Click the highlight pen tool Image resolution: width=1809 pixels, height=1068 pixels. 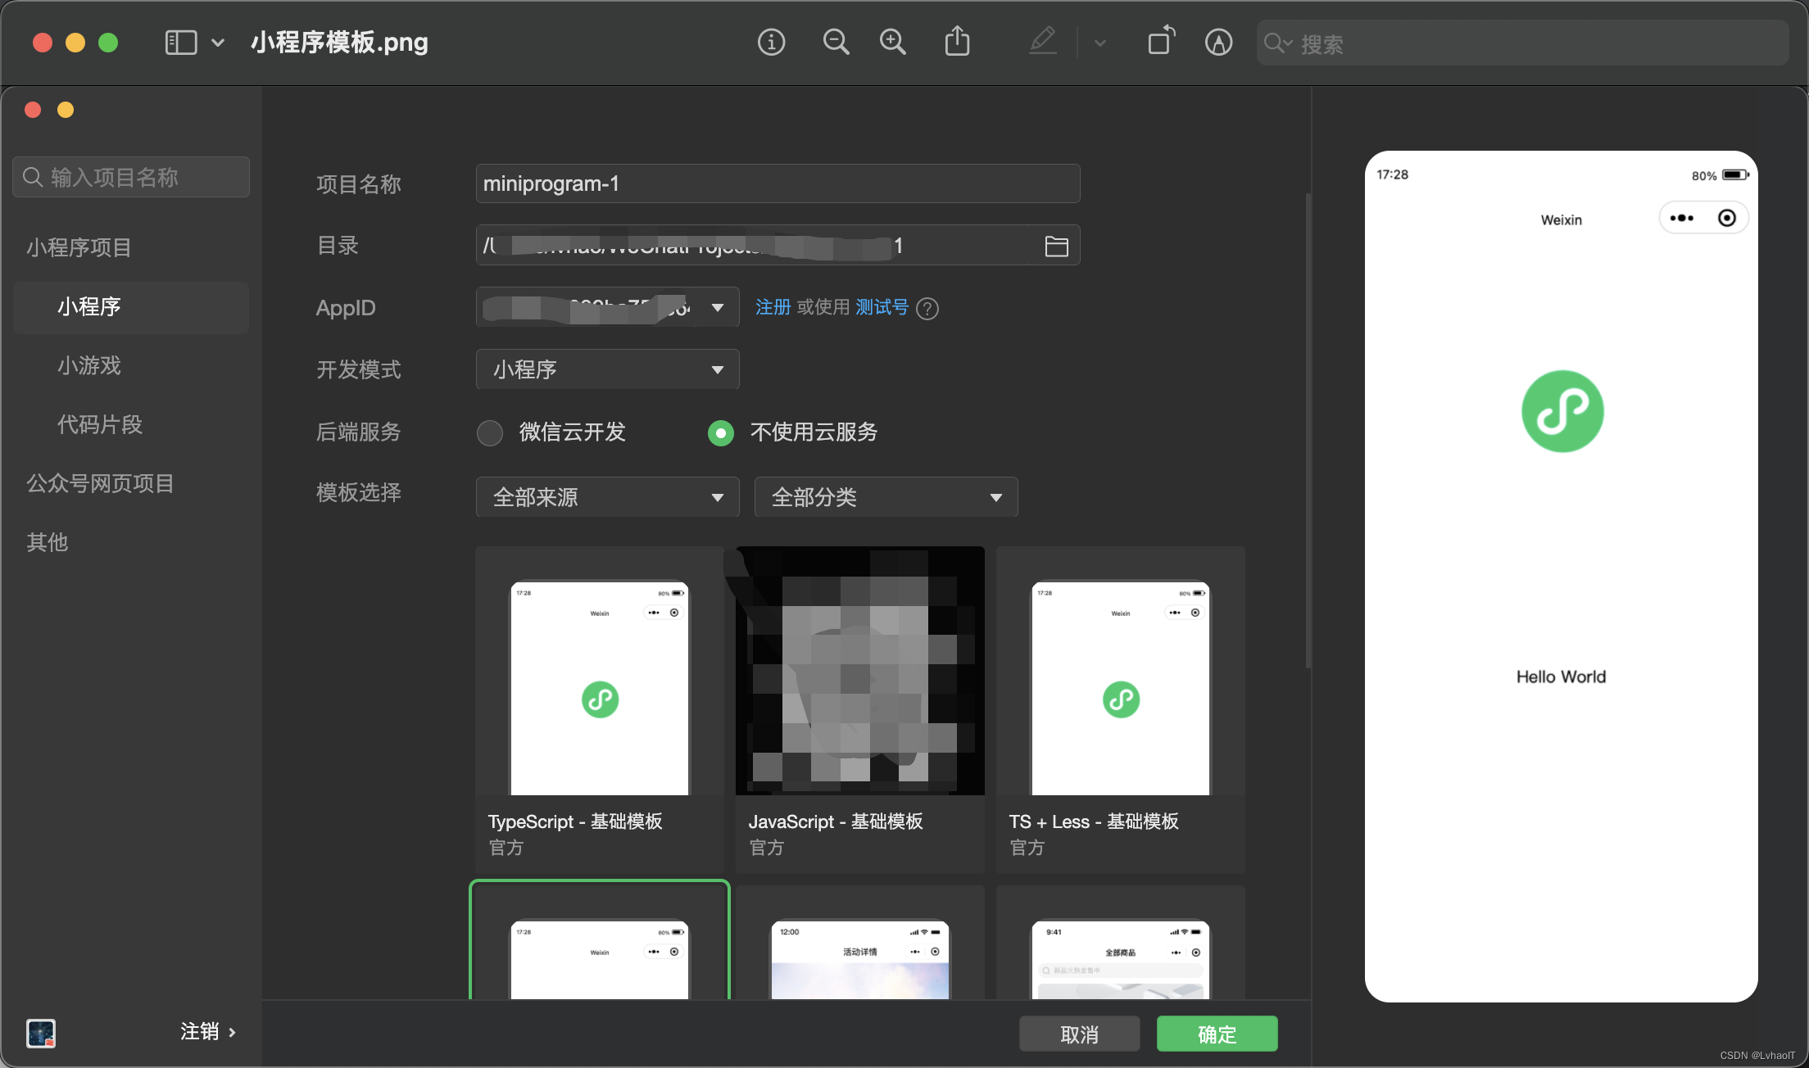pos(1042,41)
